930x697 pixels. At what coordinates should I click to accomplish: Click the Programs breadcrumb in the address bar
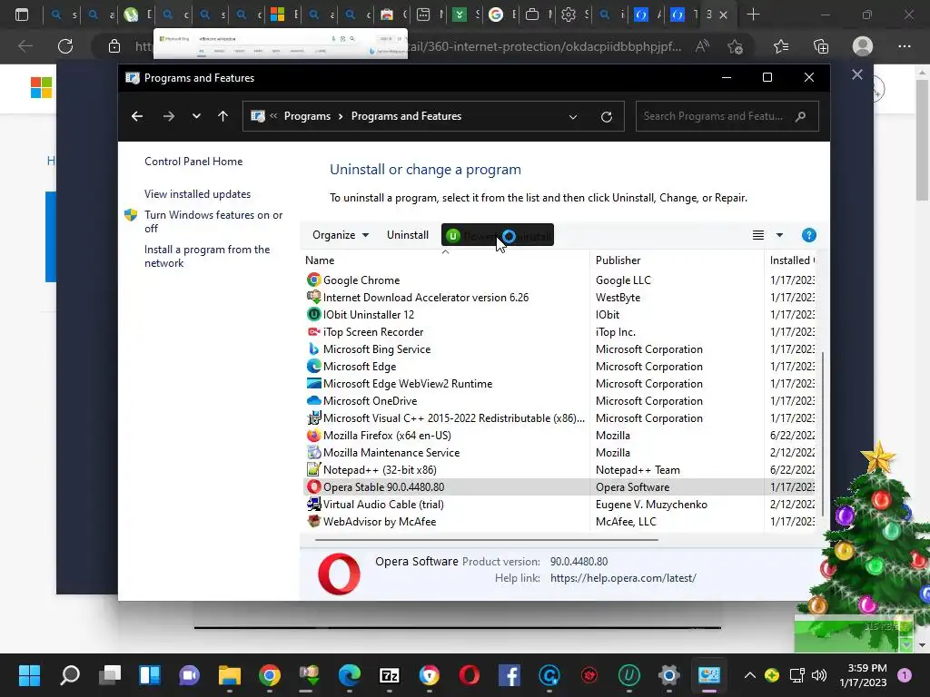point(307,116)
